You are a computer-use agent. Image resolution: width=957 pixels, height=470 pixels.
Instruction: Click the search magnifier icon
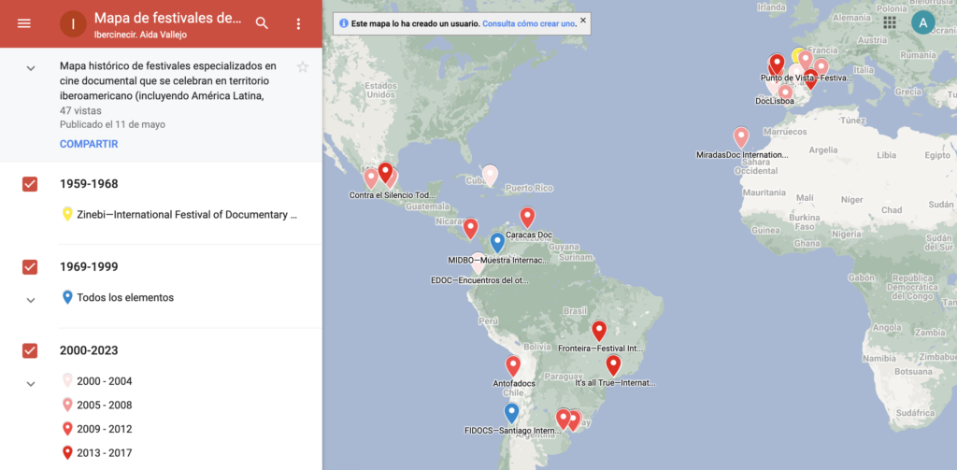pos(263,23)
